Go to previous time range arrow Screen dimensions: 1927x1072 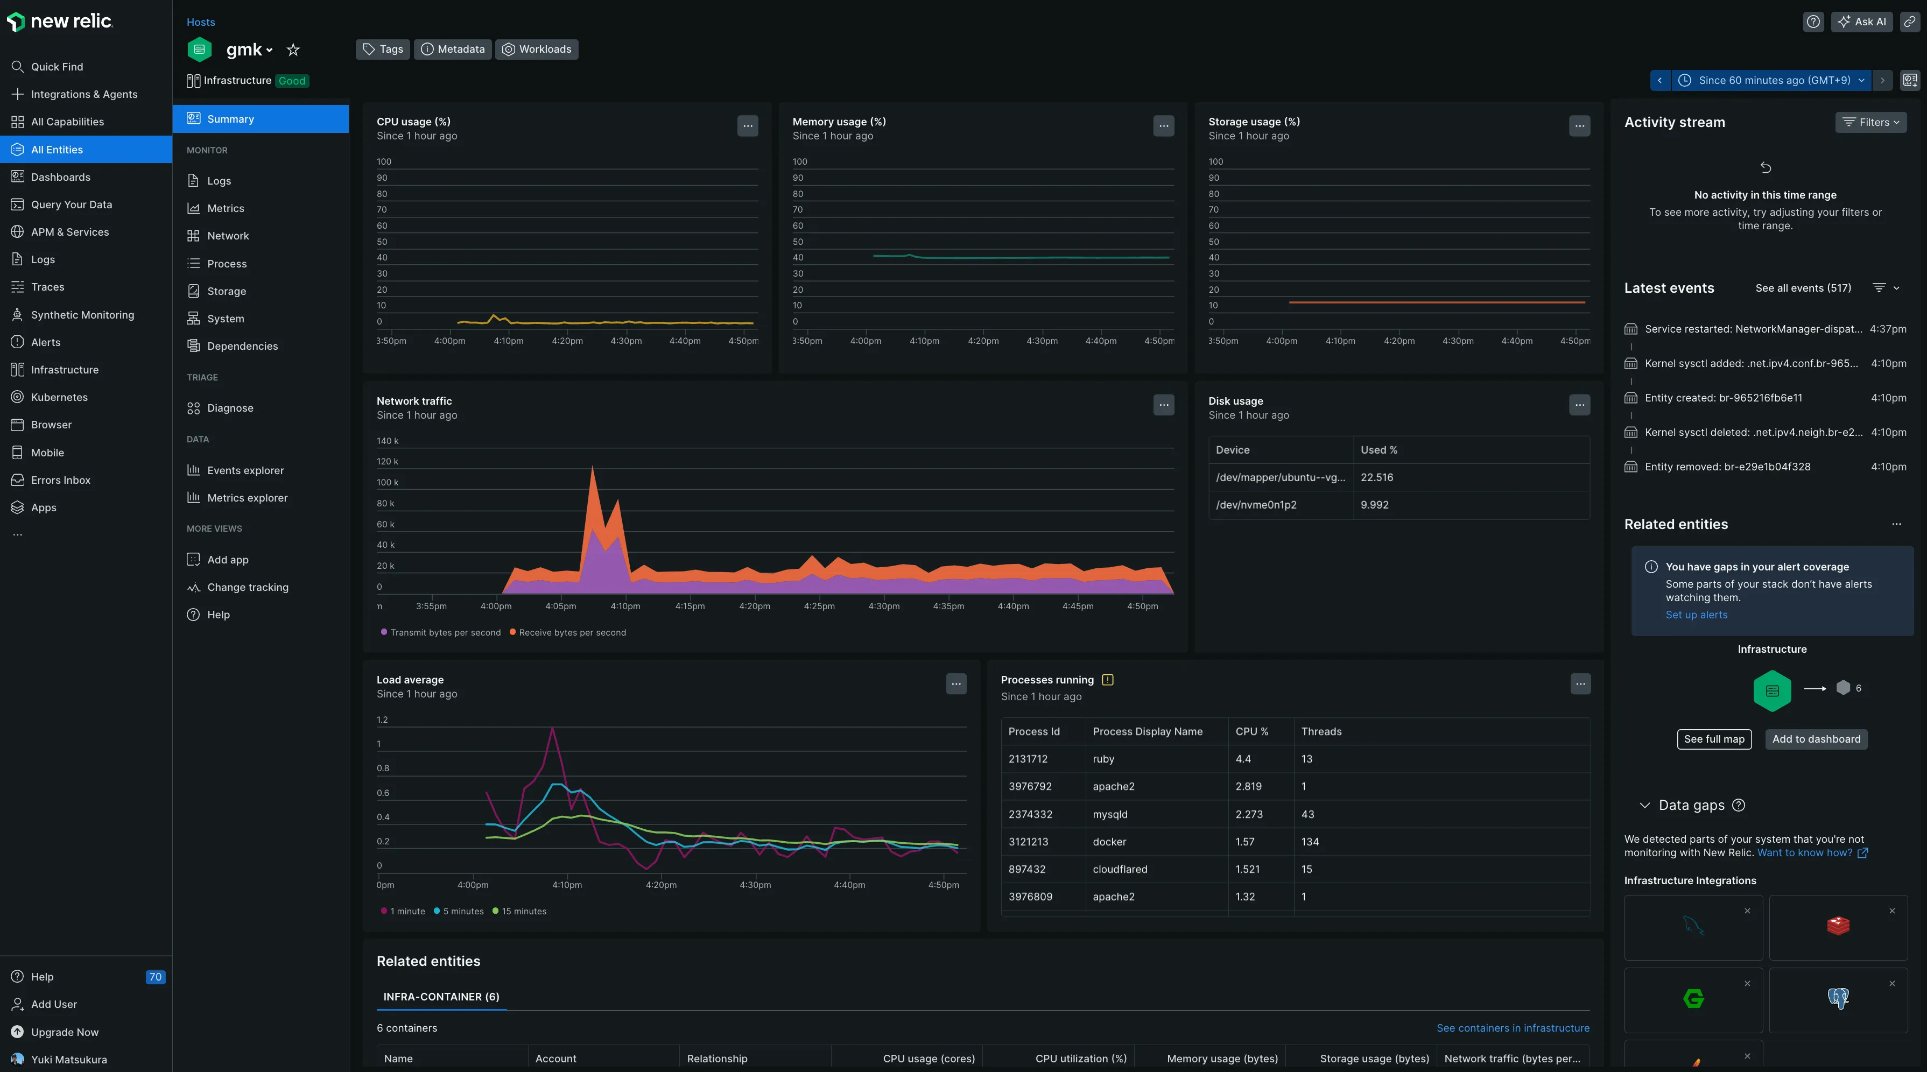(1660, 80)
